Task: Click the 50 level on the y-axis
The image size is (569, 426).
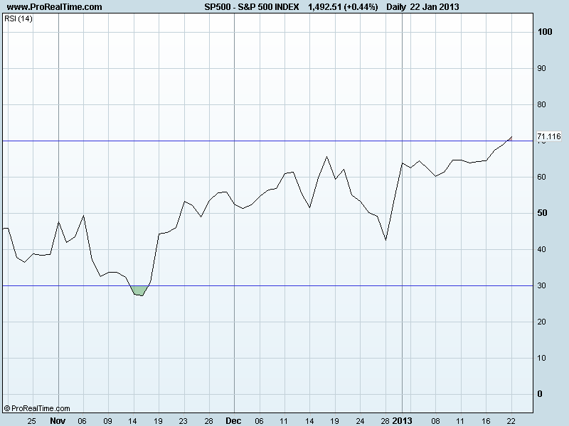Action: tap(542, 213)
